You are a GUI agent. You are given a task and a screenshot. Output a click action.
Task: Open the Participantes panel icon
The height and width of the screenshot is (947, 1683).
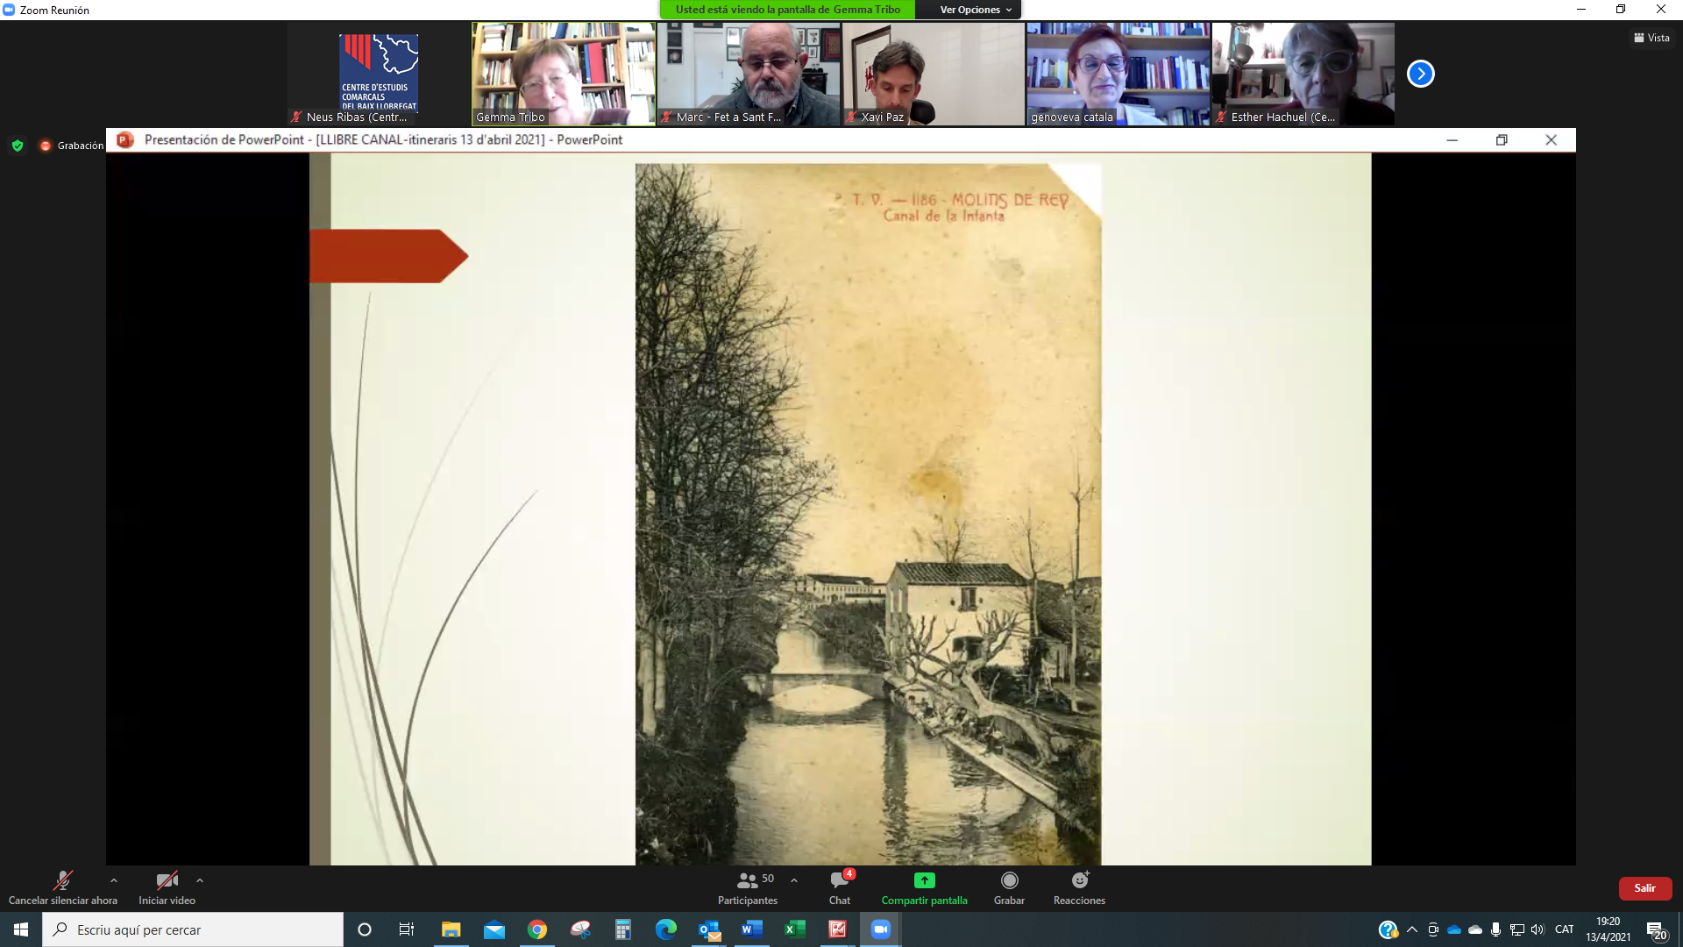[747, 880]
